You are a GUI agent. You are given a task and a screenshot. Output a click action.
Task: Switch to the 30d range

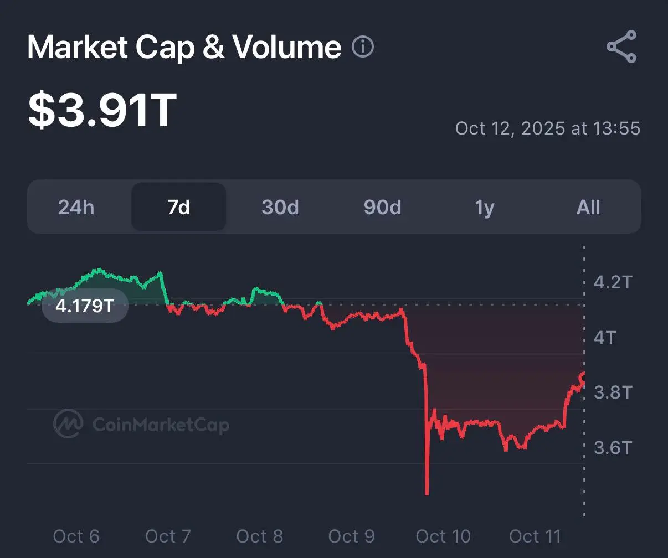(x=280, y=207)
